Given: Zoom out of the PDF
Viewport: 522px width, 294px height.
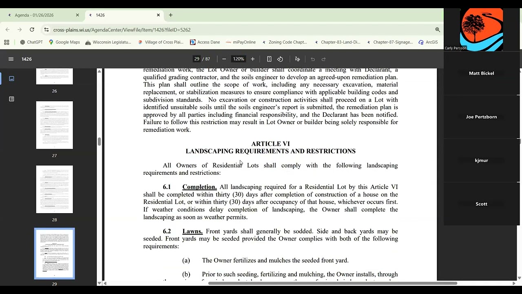Looking at the screenshot, I should click(224, 59).
